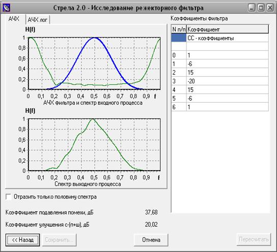Click the 'Сохранить...' button
Screen dimensions: 277x252
pyautogui.click(x=59, y=240)
